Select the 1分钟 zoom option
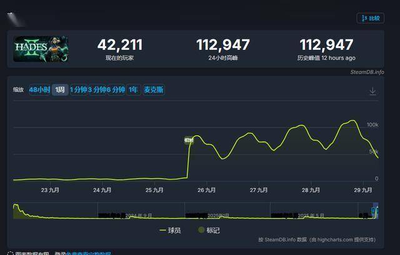 click(79, 90)
